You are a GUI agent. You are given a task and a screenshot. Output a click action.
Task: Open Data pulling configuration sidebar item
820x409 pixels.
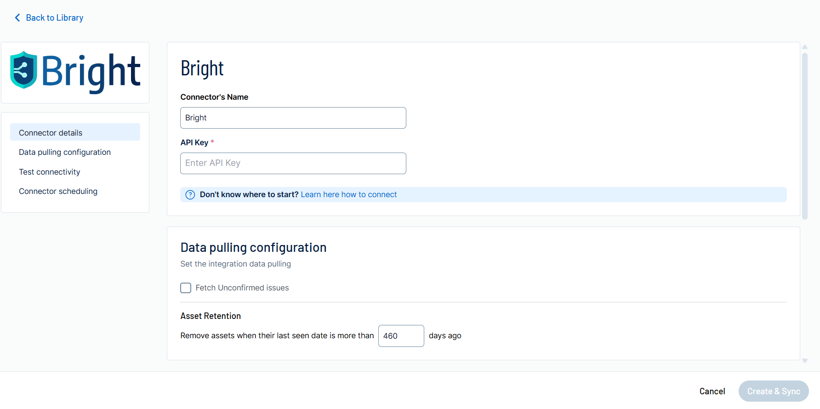[x=65, y=152]
